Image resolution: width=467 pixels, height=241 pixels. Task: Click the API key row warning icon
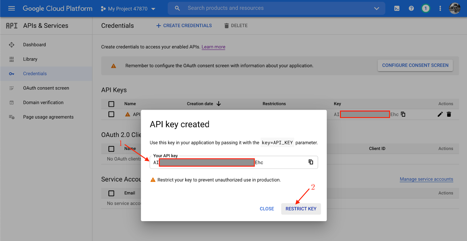coord(128,114)
